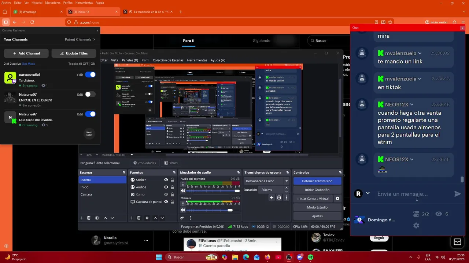Enable the EMPATE EN EL DERBY! channel switch
Viewport: 469px width, 263px height.
[x=90, y=94]
